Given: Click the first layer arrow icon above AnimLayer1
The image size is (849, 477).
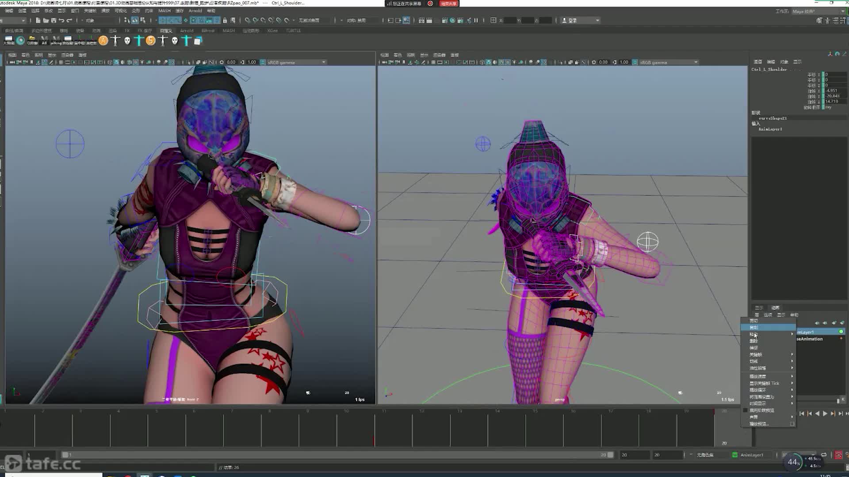Looking at the screenshot, I should coord(817,323).
